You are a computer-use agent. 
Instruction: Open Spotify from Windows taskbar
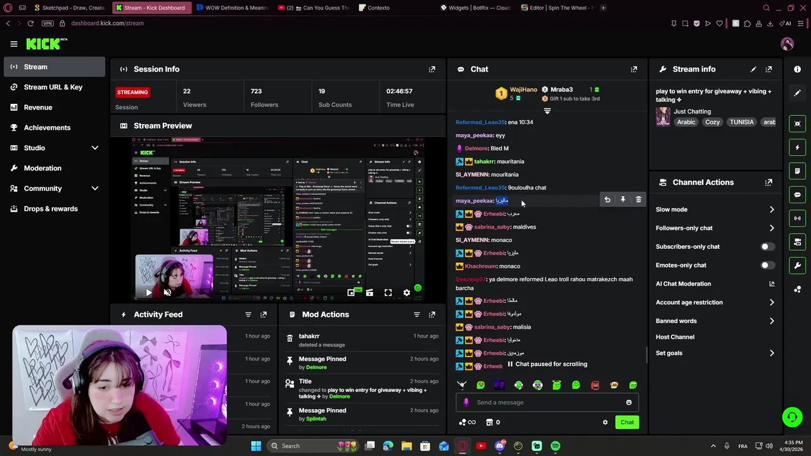[555, 446]
